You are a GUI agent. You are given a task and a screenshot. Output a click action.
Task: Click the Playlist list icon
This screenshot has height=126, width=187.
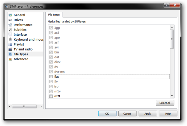click(11, 44)
